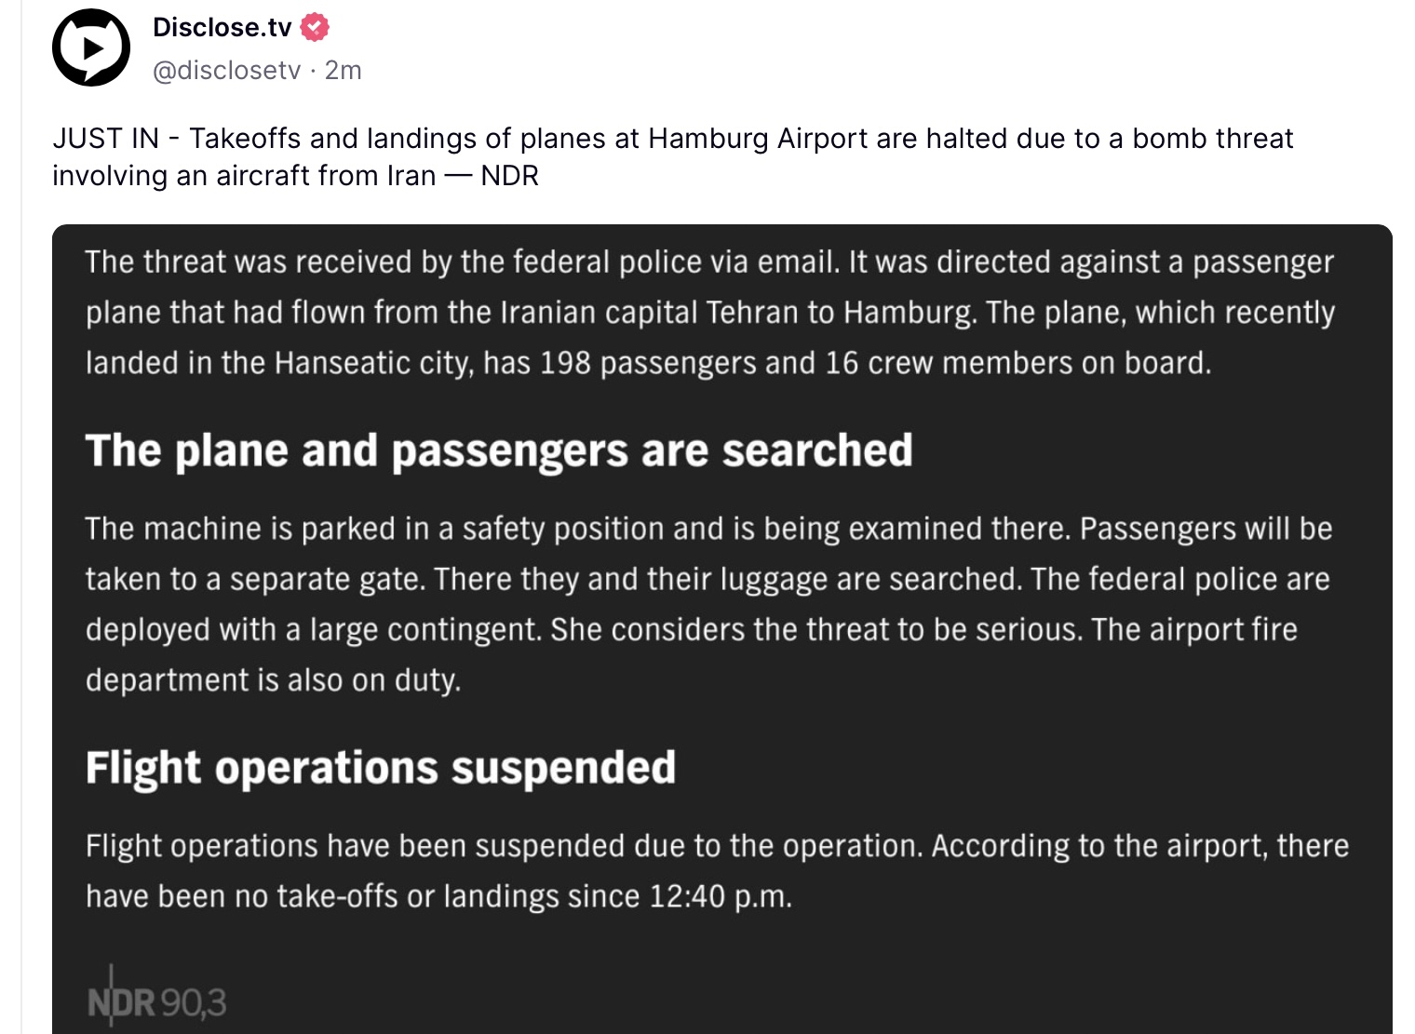Click "Hamburg Airport" in the post text

(759, 139)
